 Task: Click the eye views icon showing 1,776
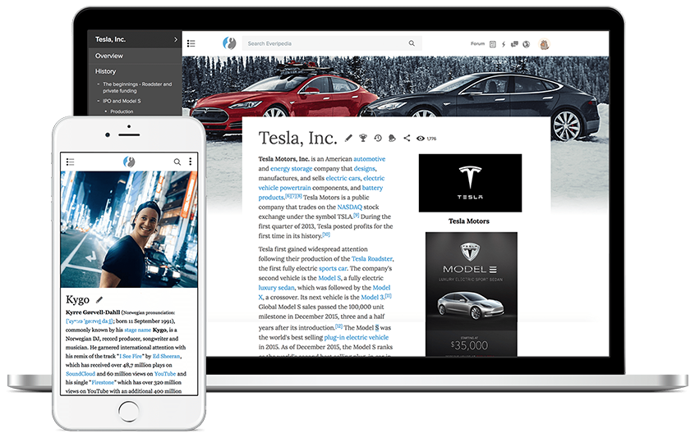[x=420, y=139]
